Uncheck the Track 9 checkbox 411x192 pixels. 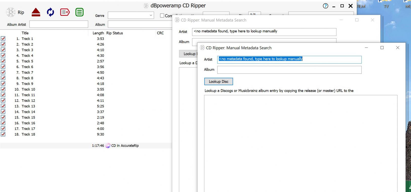[x=3, y=84]
